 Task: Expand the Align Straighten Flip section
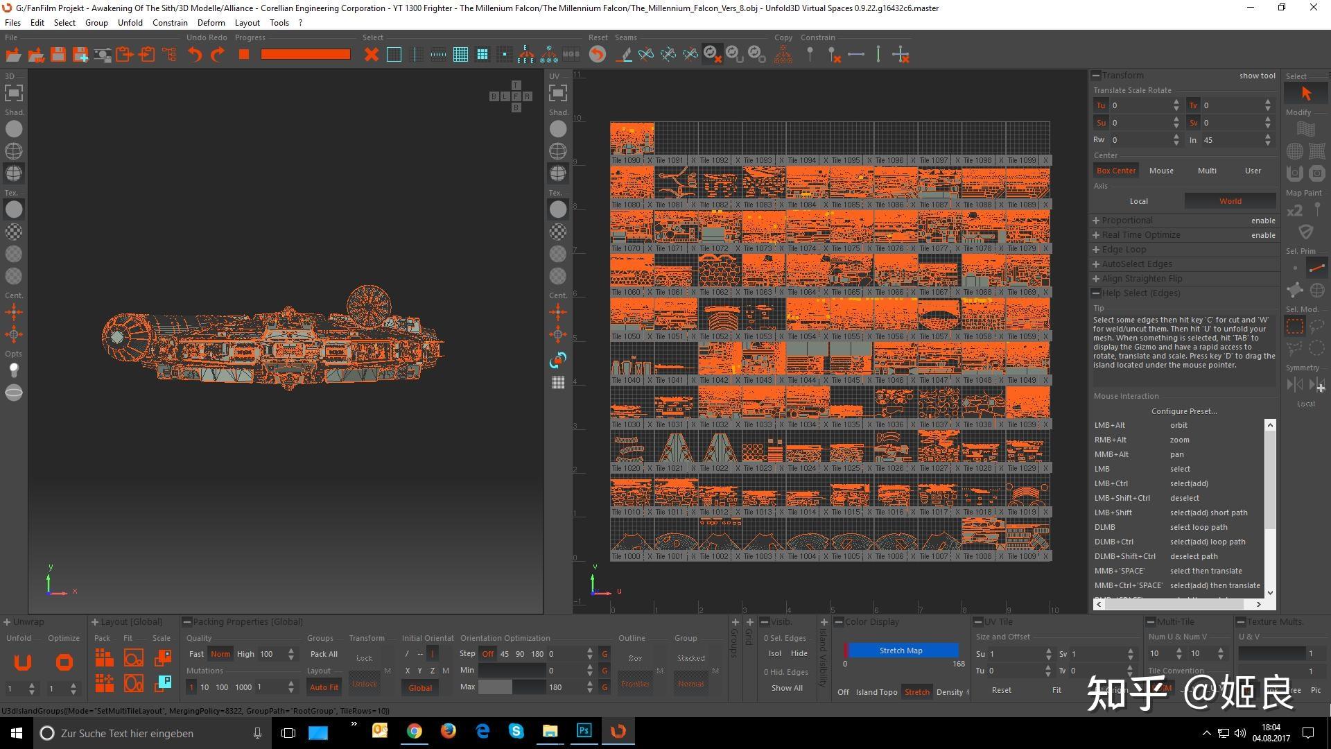pyautogui.click(x=1096, y=279)
